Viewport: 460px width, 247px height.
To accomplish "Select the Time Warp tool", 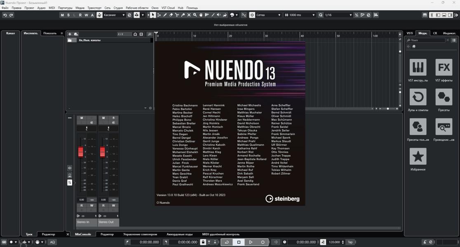I will (207, 15).
